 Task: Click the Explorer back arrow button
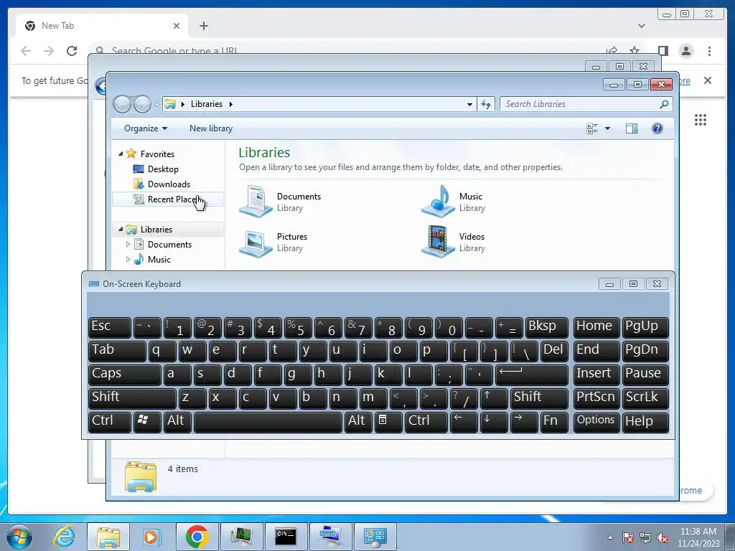click(122, 104)
